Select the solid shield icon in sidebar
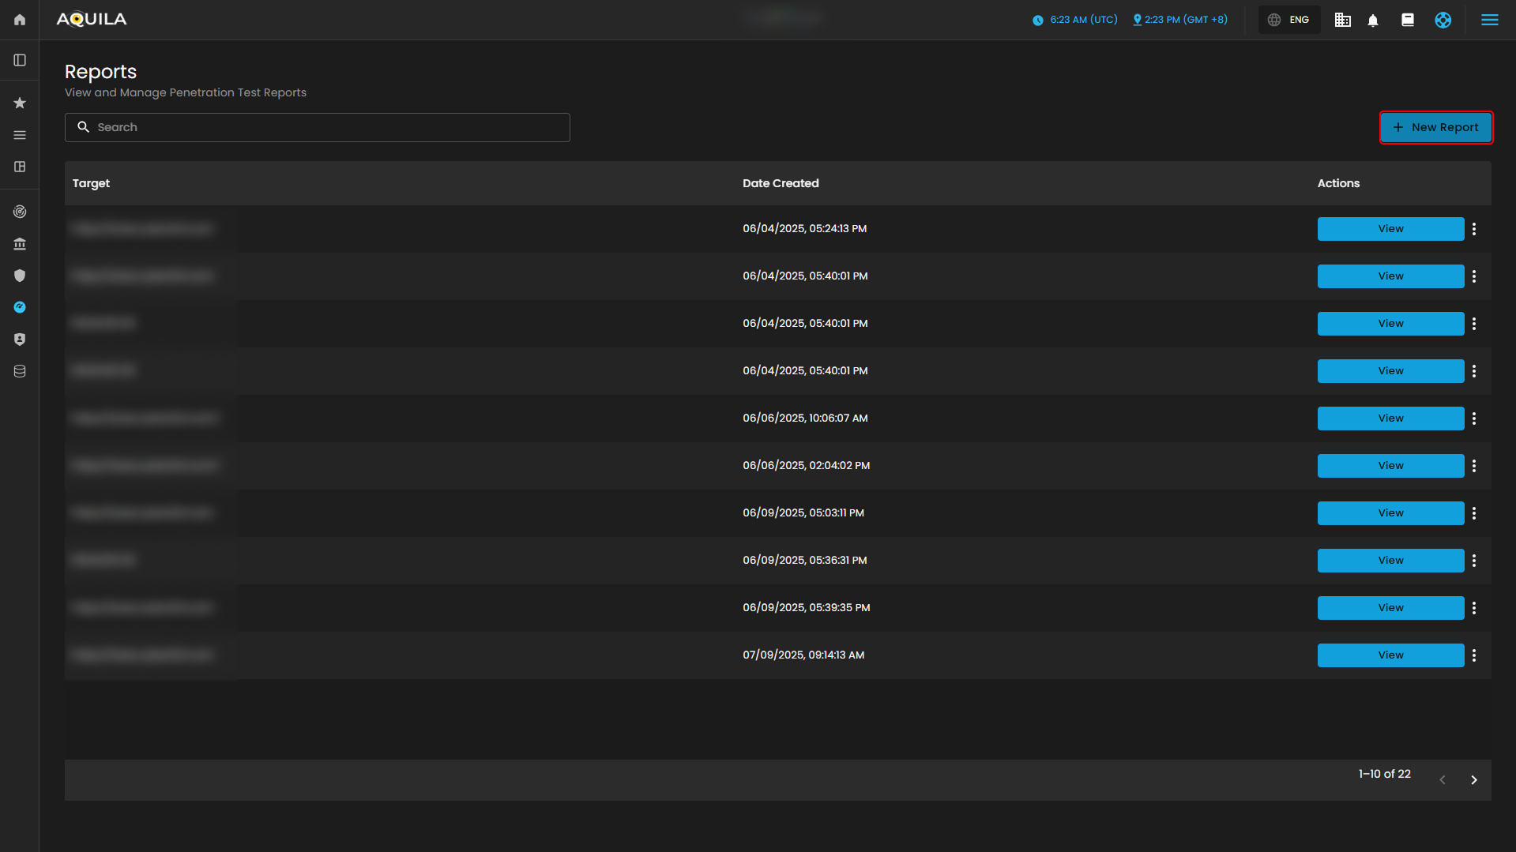Image resolution: width=1516 pixels, height=852 pixels. 20,276
